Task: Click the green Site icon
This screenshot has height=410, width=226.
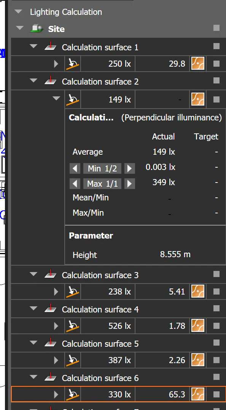Action: (x=37, y=29)
